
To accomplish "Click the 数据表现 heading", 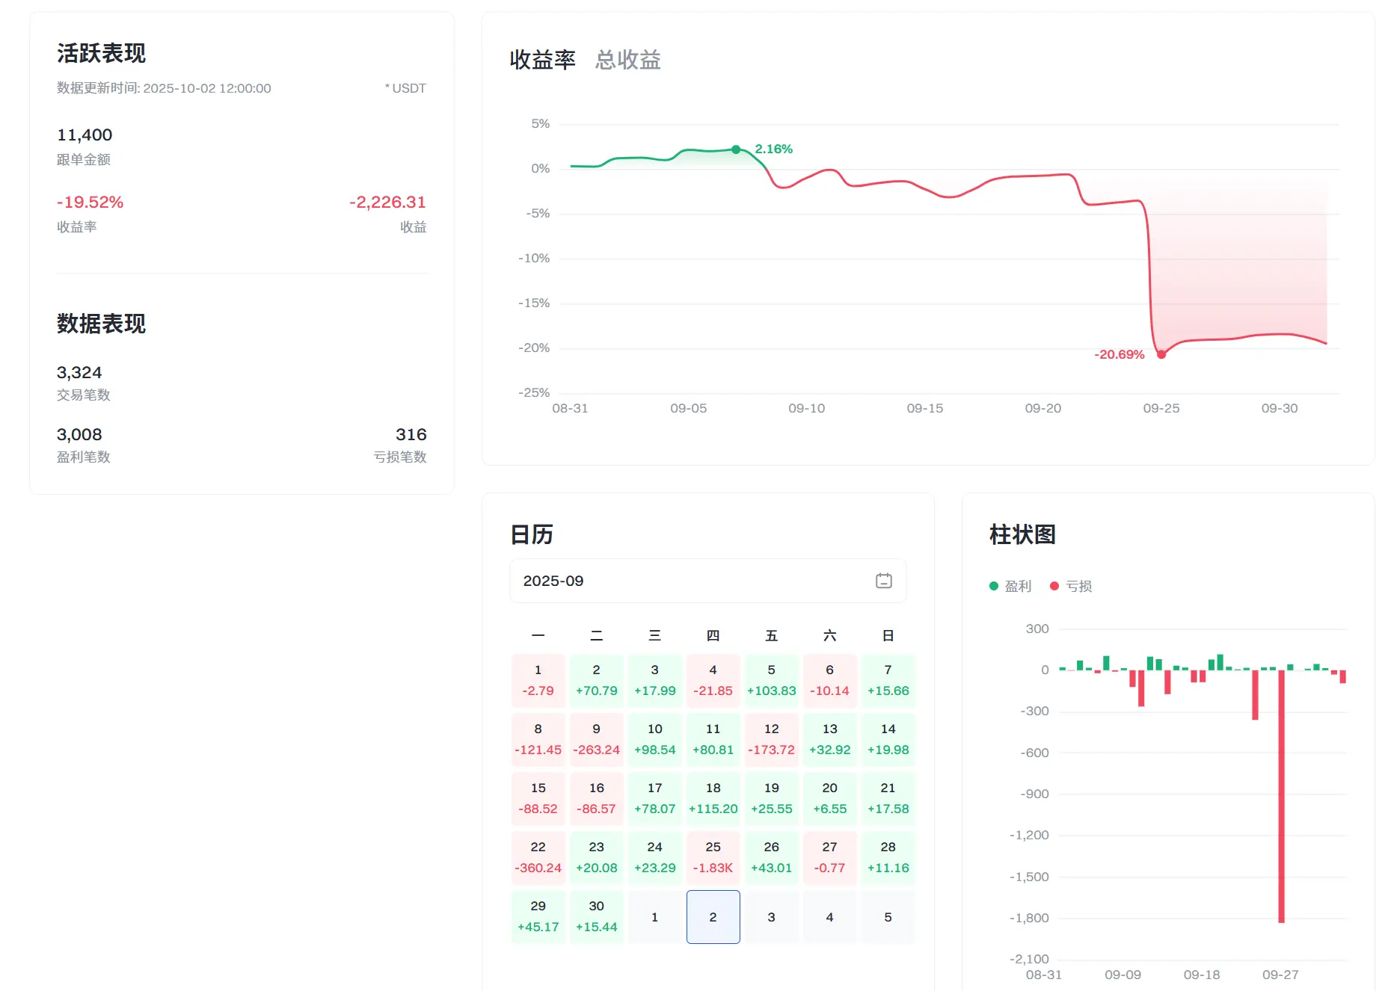I will click(x=102, y=324).
